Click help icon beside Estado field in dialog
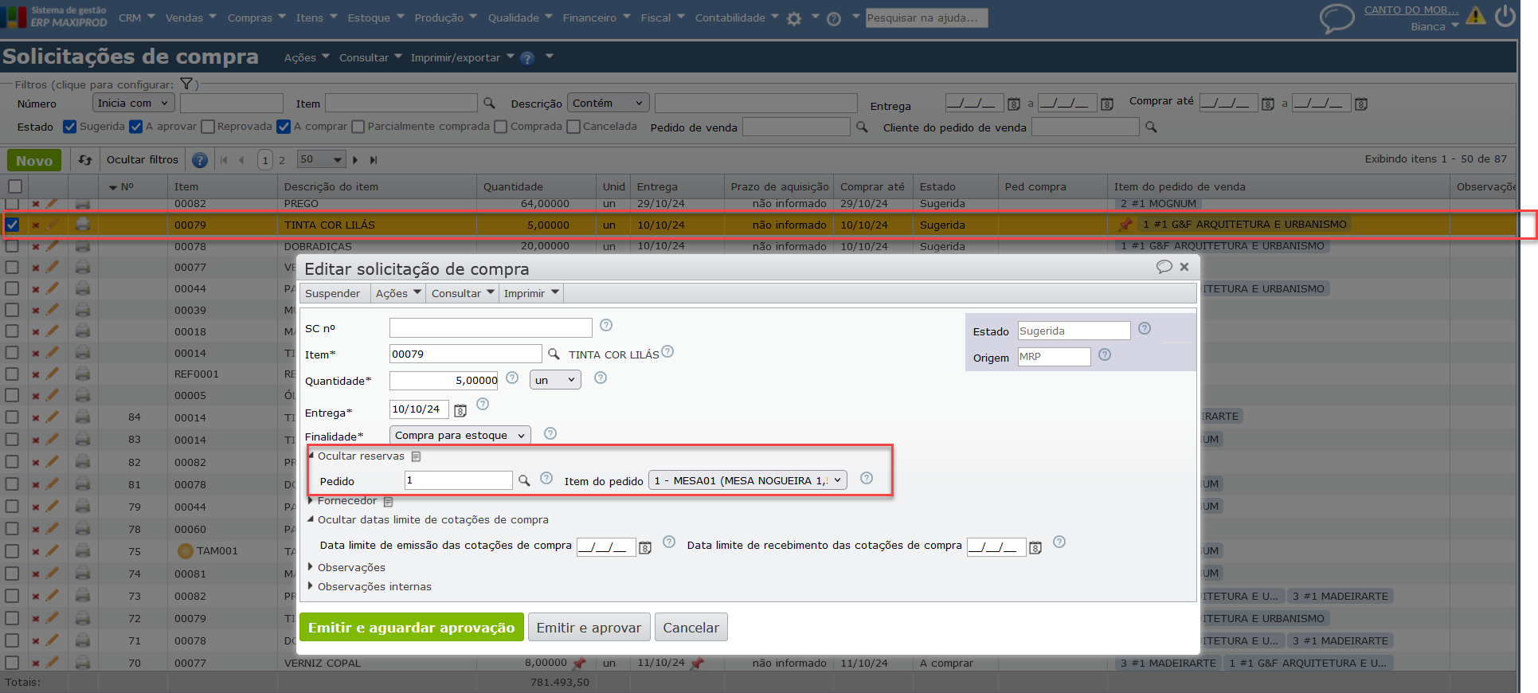The image size is (1538, 693). [x=1145, y=328]
